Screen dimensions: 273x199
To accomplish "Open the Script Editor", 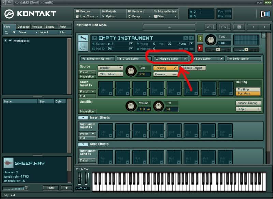I will [x=244, y=59].
